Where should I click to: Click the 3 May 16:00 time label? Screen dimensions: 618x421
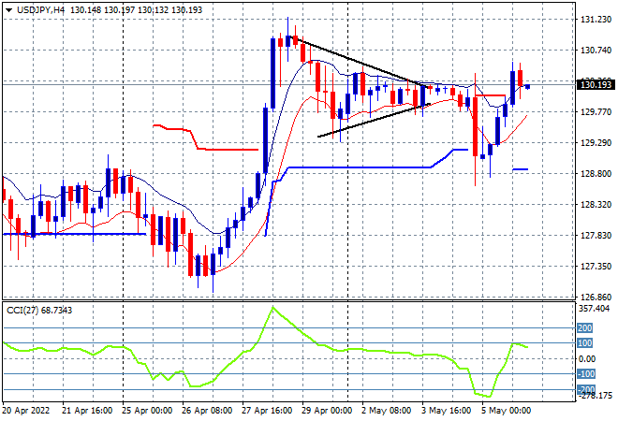[446, 411]
